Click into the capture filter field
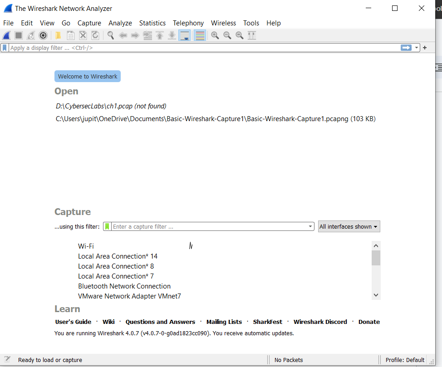The image size is (442, 367). (210, 227)
